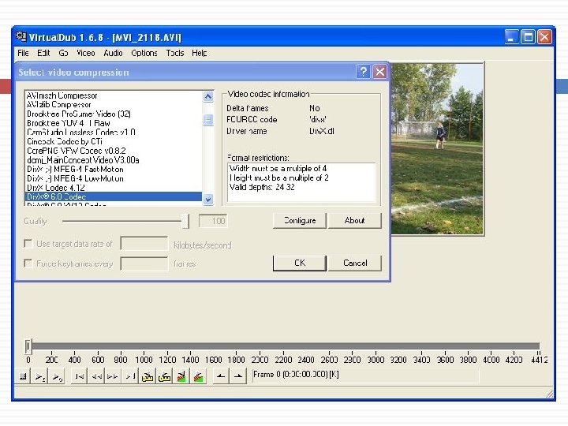Viewport: 568px width, 426px height.
Task: Maximize the VirtualDub window
Action: [528, 36]
